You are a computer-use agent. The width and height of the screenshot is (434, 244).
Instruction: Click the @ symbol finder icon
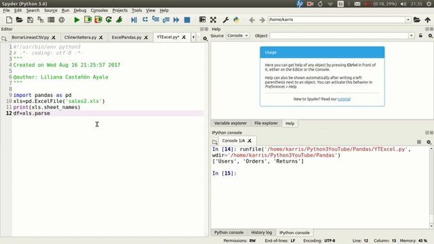[62, 20]
